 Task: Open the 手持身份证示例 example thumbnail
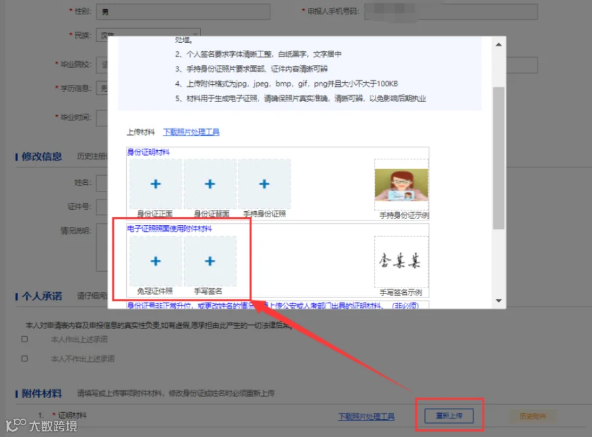click(401, 185)
